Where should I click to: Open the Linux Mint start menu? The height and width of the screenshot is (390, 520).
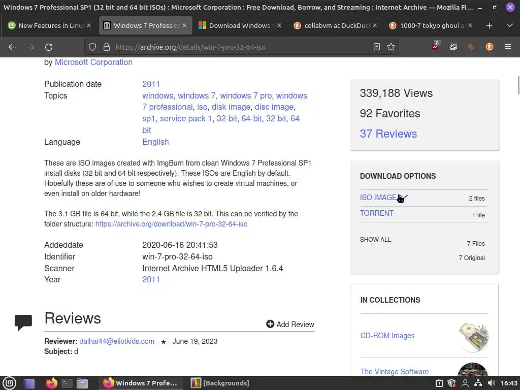pyautogui.click(x=9, y=383)
